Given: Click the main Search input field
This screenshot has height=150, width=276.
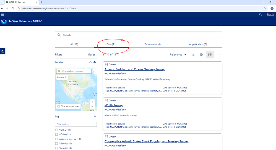Looking at the screenshot, I should [x=139, y=35].
